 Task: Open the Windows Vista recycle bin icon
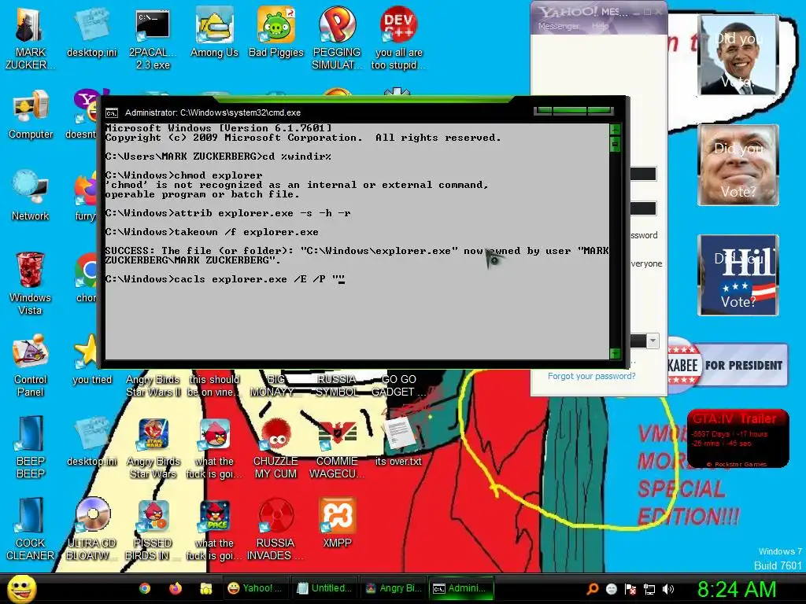tap(30, 283)
